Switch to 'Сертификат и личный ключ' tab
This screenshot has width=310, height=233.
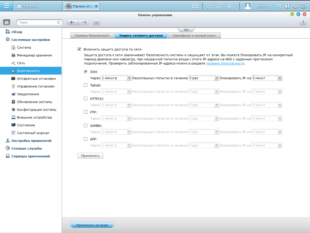pyautogui.click(x=194, y=35)
